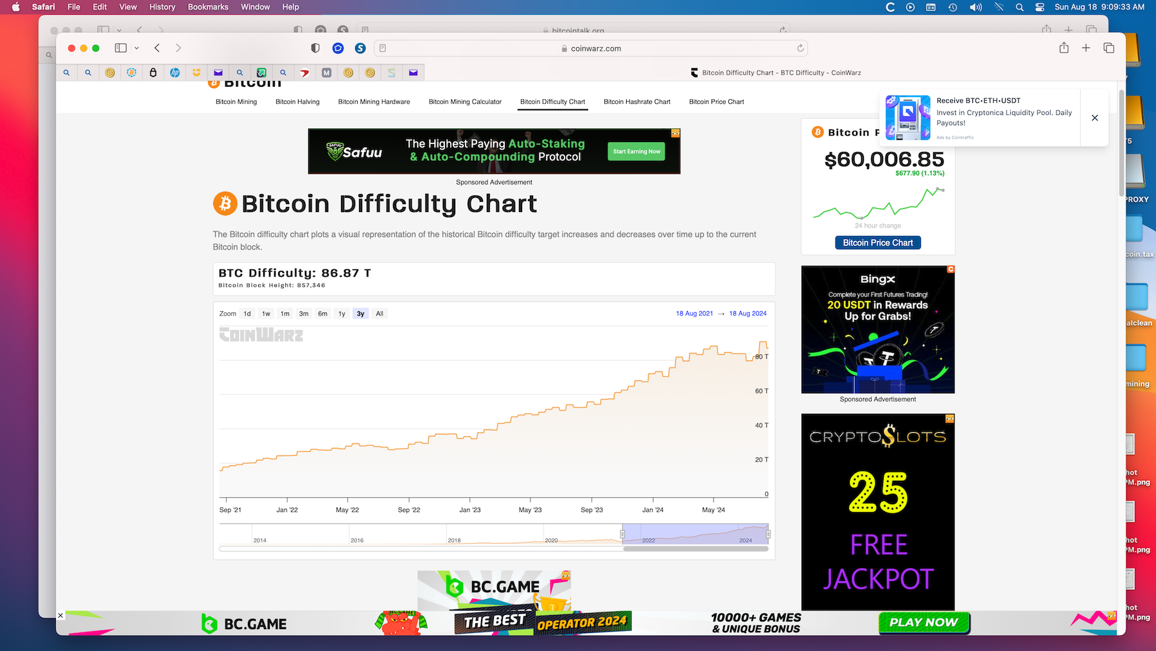The height and width of the screenshot is (651, 1156).
Task: Open the HP pinned tab
Action: (x=175, y=73)
